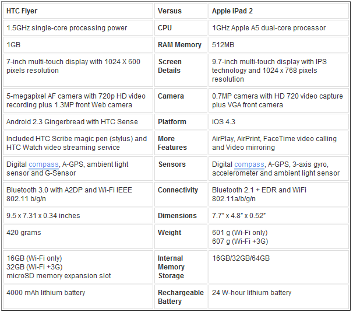This screenshot has height=312, width=353.
Task: Select the 4000 mAh lithium battery cell
Action: coord(46,293)
